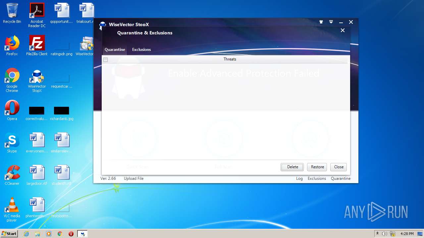
Task: Launch Internet Explorer from the taskbar
Action: (26, 234)
